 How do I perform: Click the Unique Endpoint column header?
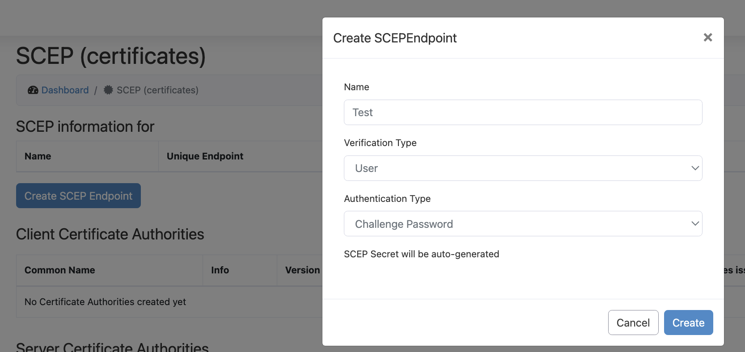(x=205, y=156)
